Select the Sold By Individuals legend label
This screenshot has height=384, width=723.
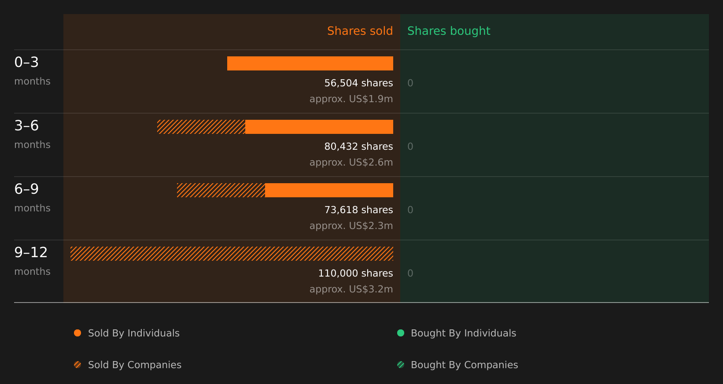pyautogui.click(x=134, y=333)
